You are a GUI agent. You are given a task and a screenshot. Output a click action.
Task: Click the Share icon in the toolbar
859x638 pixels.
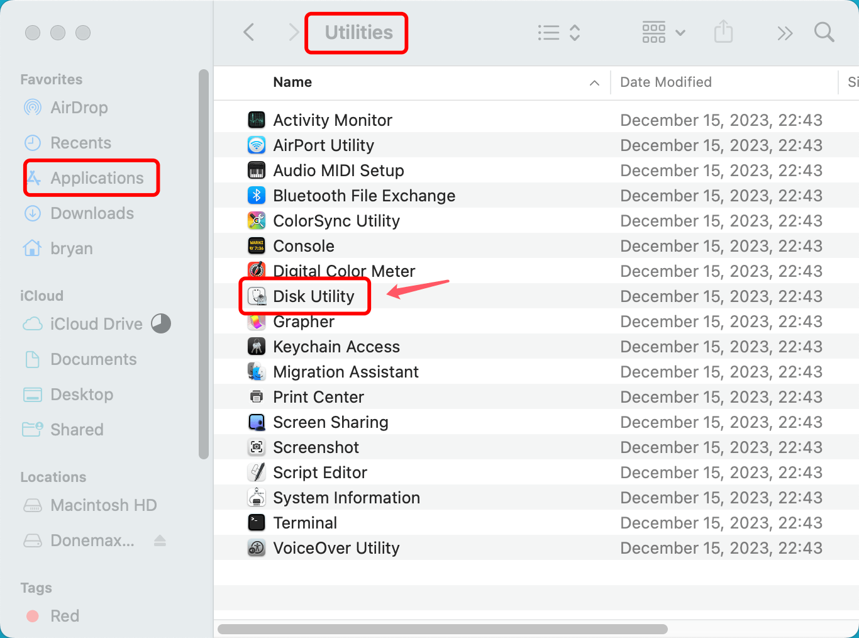[x=723, y=32]
